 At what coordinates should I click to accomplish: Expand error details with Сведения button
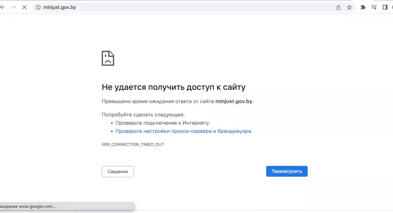tap(118, 172)
